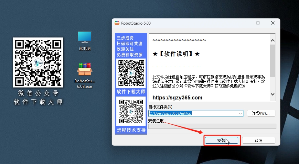Click the RobotStudio 6.08 title bar icon
Image resolution: width=299 pixels, height=164 pixels.
(x=117, y=23)
